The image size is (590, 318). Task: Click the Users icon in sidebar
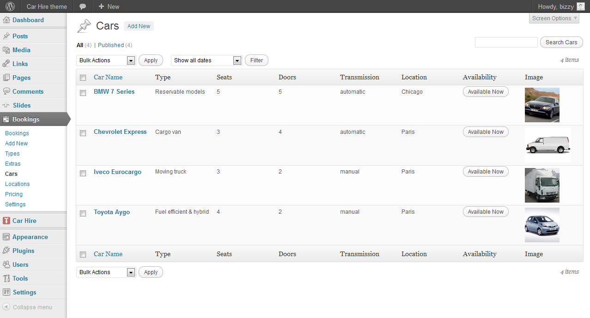click(x=6, y=264)
